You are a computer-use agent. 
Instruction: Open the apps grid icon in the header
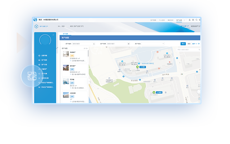click(x=193, y=20)
